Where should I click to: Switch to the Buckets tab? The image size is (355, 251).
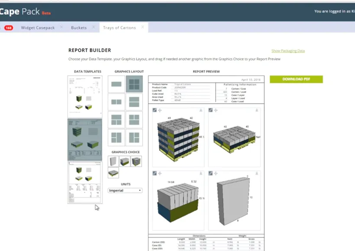point(79,28)
